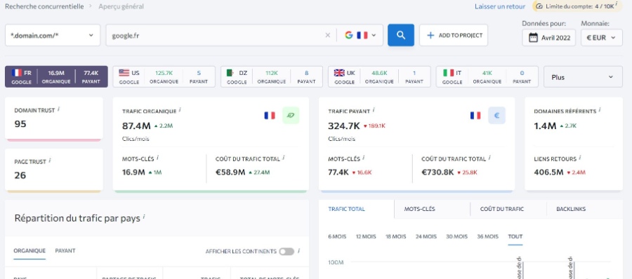
Task: Select the 24 mois time range
Action: [x=426, y=236]
